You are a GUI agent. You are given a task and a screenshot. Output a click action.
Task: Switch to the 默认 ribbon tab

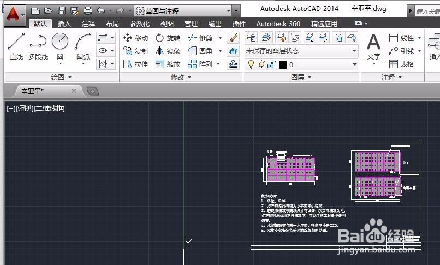pyautogui.click(x=40, y=24)
